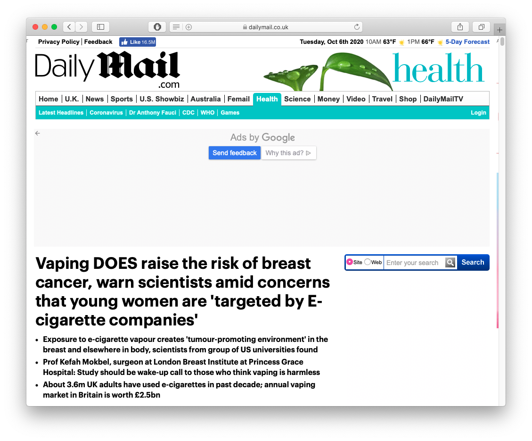Show all tabs overview icon
This screenshot has height=441, width=532.
482,27
